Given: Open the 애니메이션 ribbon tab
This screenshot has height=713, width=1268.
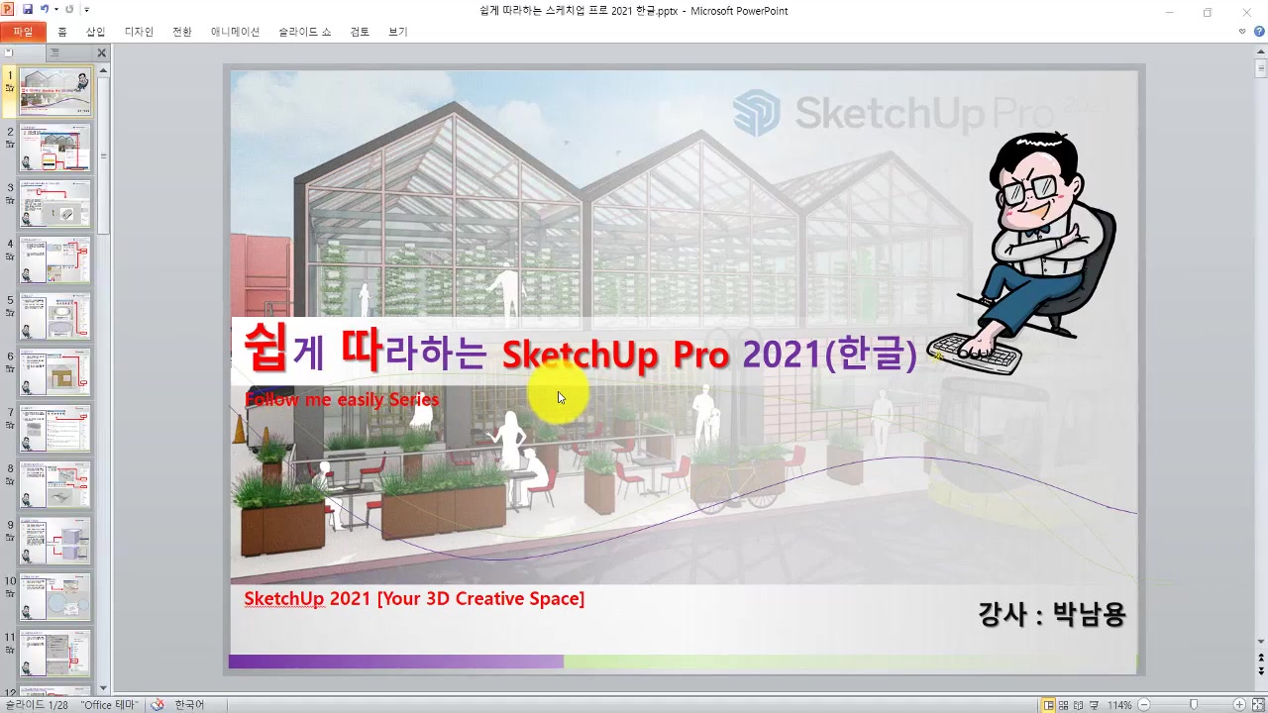Looking at the screenshot, I should (235, 32).
